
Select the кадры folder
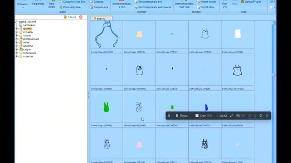pyautogui.click(x=27, y=49)
